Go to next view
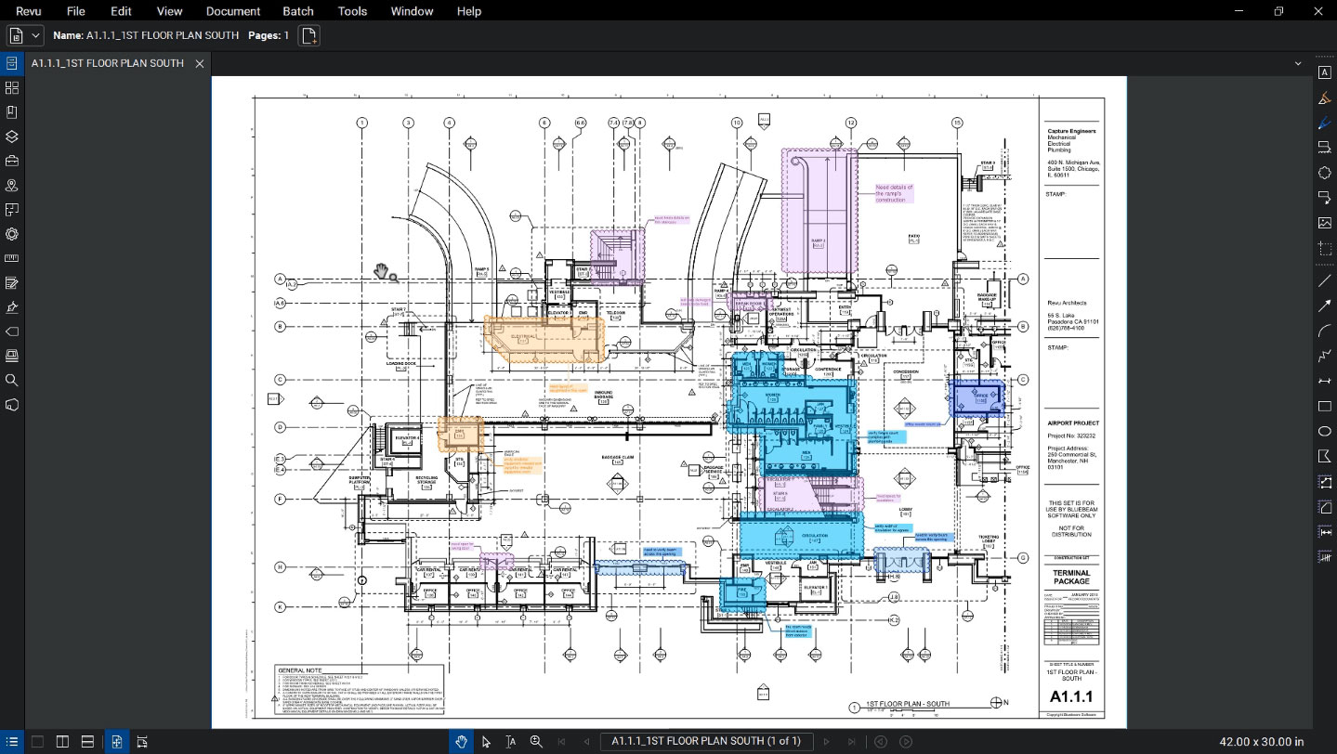Screen dimensions: 1337x754 point(906,742)
